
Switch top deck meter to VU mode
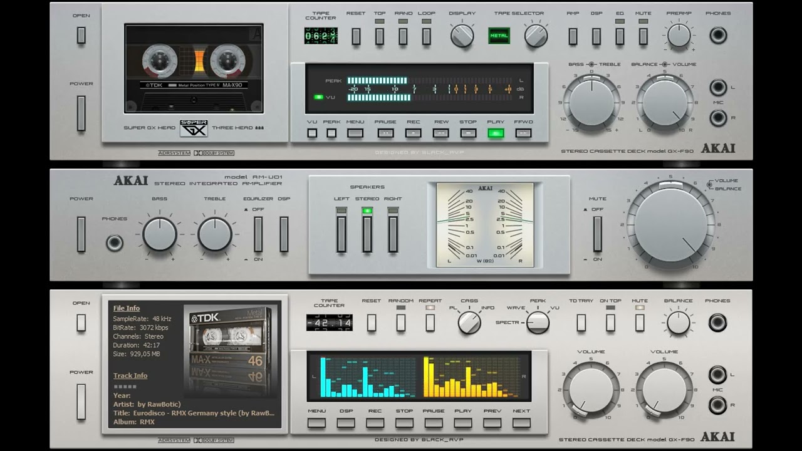click(x=311, y=133)
